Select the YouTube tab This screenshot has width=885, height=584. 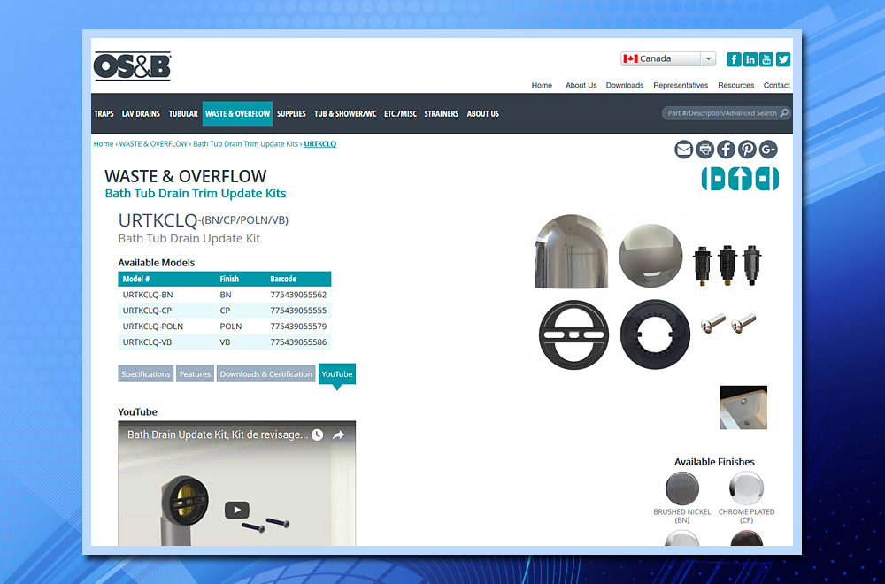coord(337,373)
